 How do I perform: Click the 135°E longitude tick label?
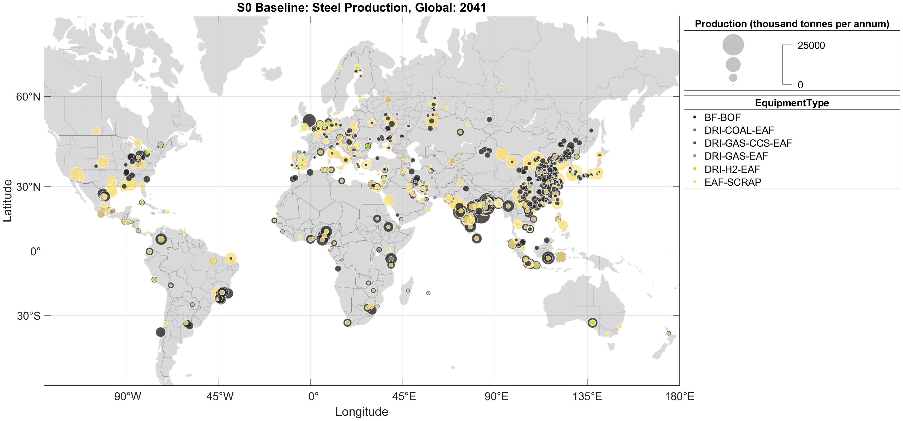point(587,396)
